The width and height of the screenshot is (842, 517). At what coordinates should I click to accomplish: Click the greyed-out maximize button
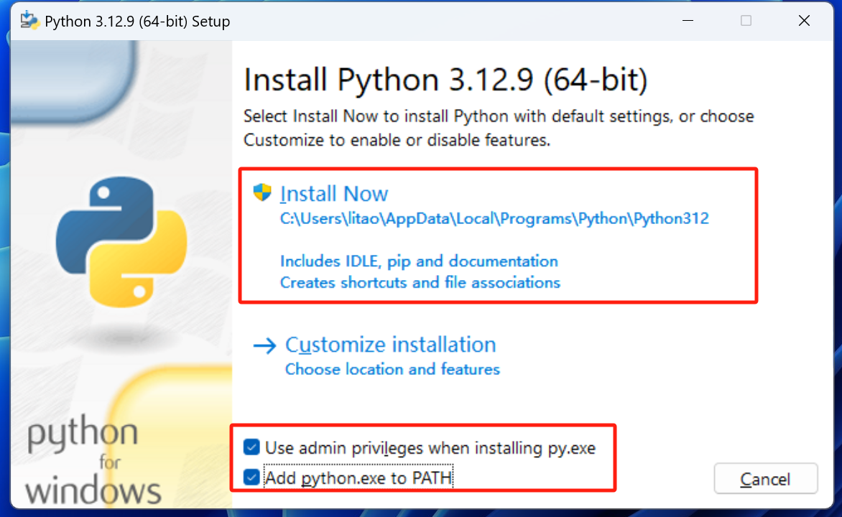tap(746, 21)
